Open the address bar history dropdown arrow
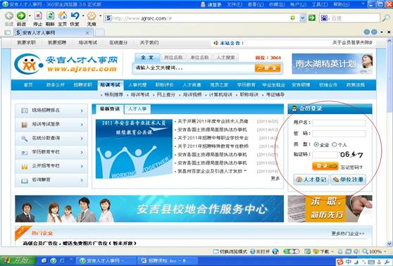 303,18
